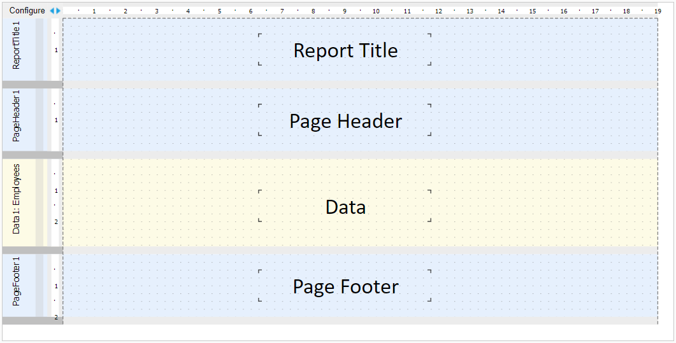Click the 19 mark on the horizontal ruler
This screenshot has width=676, height=343.
point(658,11)
